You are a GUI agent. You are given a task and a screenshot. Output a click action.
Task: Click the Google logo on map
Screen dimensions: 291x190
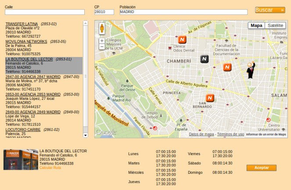tap(106, 132)
